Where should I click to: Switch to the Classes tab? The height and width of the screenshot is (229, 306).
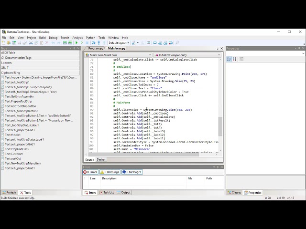[234, 193]
